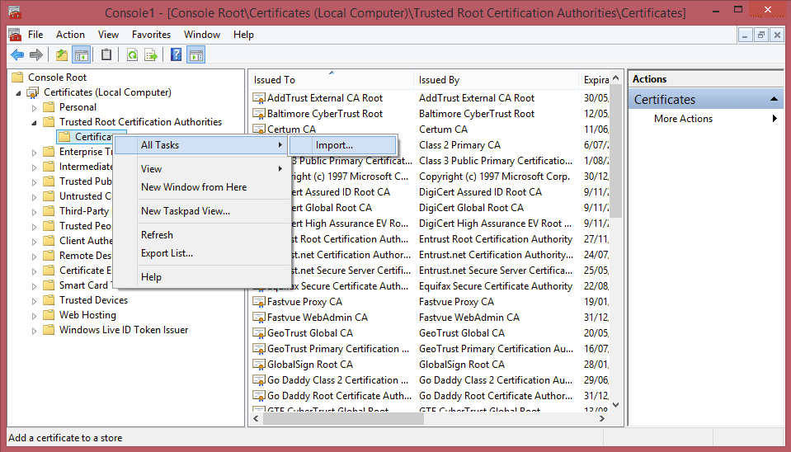The height and width of the screenshot is (452, 791).
Task: Select Trusted Root Certification Authorities tree item
Action: click(140, 122)
